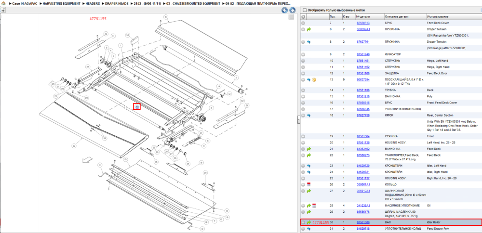Open part number link 87566345
Image resolution: width=482 pixels, height=233 pixels.
pyautogui.click(x=363, y=109)
